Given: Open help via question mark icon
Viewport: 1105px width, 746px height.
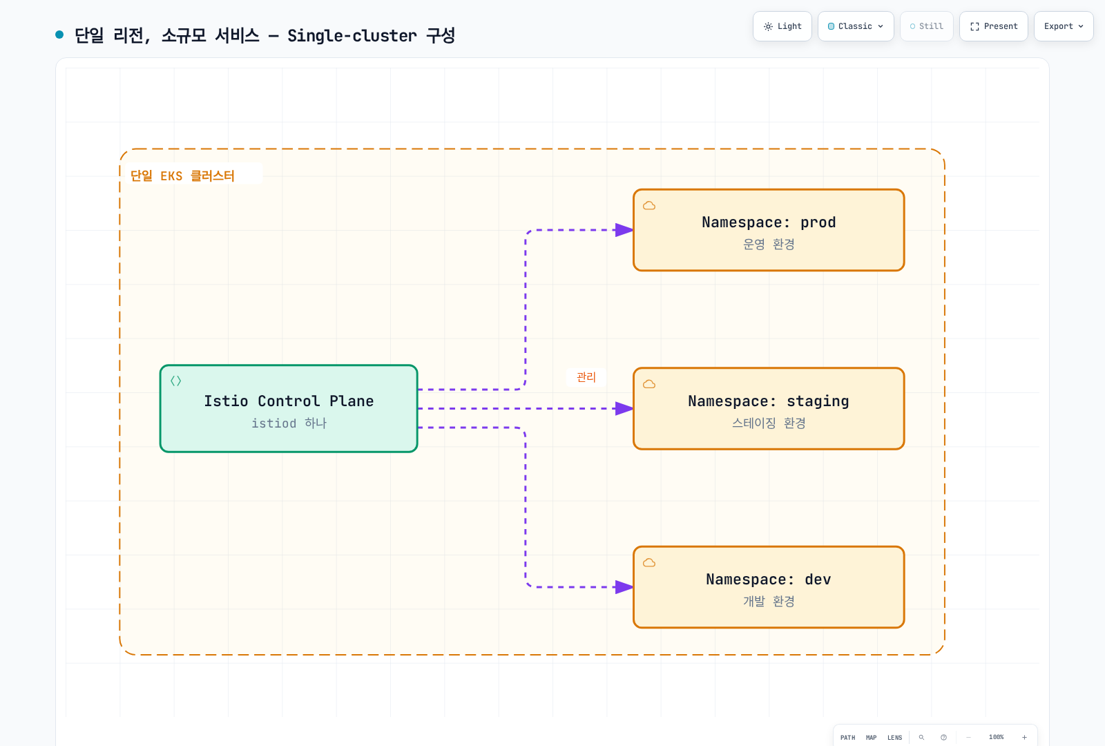Looking at the screenshot, I should pyautogui.click(x=943, y=738).
